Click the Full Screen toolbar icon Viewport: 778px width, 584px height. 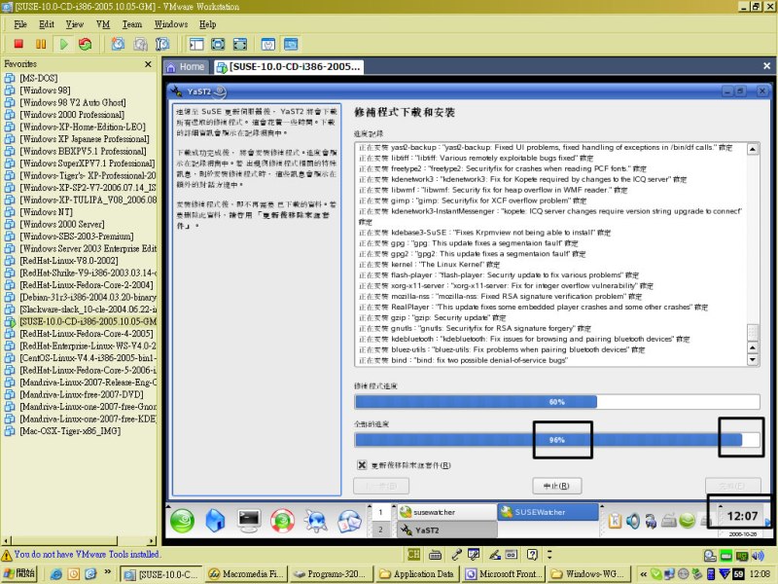[x=218, y=44]
